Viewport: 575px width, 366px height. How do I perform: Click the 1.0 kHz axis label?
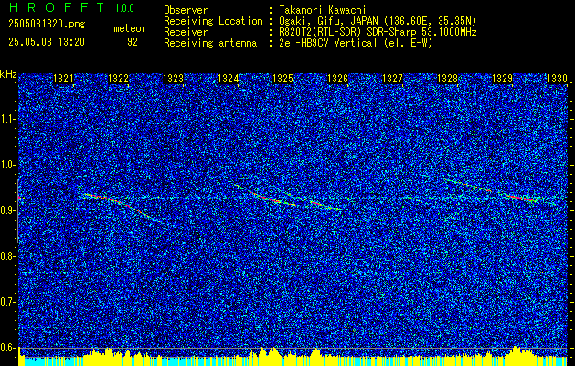pyautogui.click(x=7, y=166)
